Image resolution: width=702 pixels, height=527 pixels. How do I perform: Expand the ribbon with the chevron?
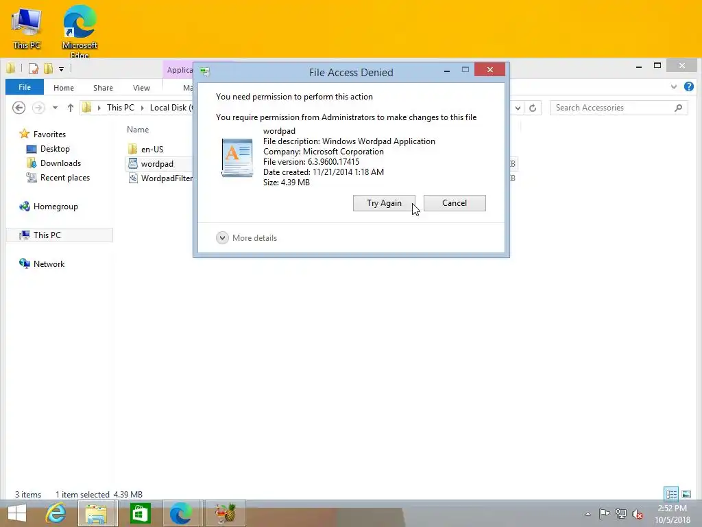673,87
